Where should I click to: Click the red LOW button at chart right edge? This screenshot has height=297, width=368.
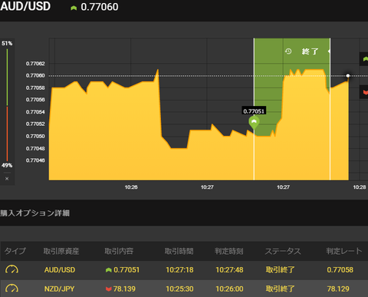364,92
